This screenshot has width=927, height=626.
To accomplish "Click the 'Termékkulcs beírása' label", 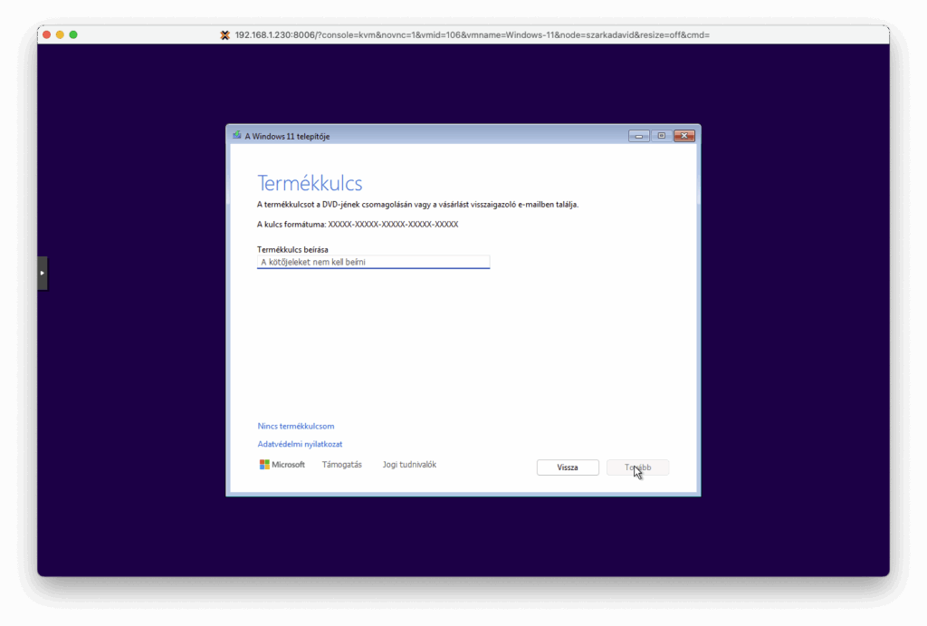I will [292, 250].
